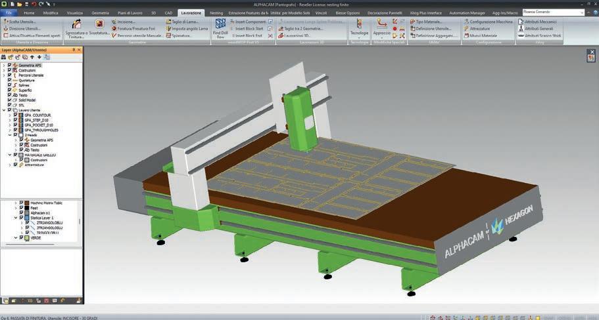Click Imposta angolo Lama command
Image resolution: width=599 pixels, height=320 pixels.
tap(187, 29)
